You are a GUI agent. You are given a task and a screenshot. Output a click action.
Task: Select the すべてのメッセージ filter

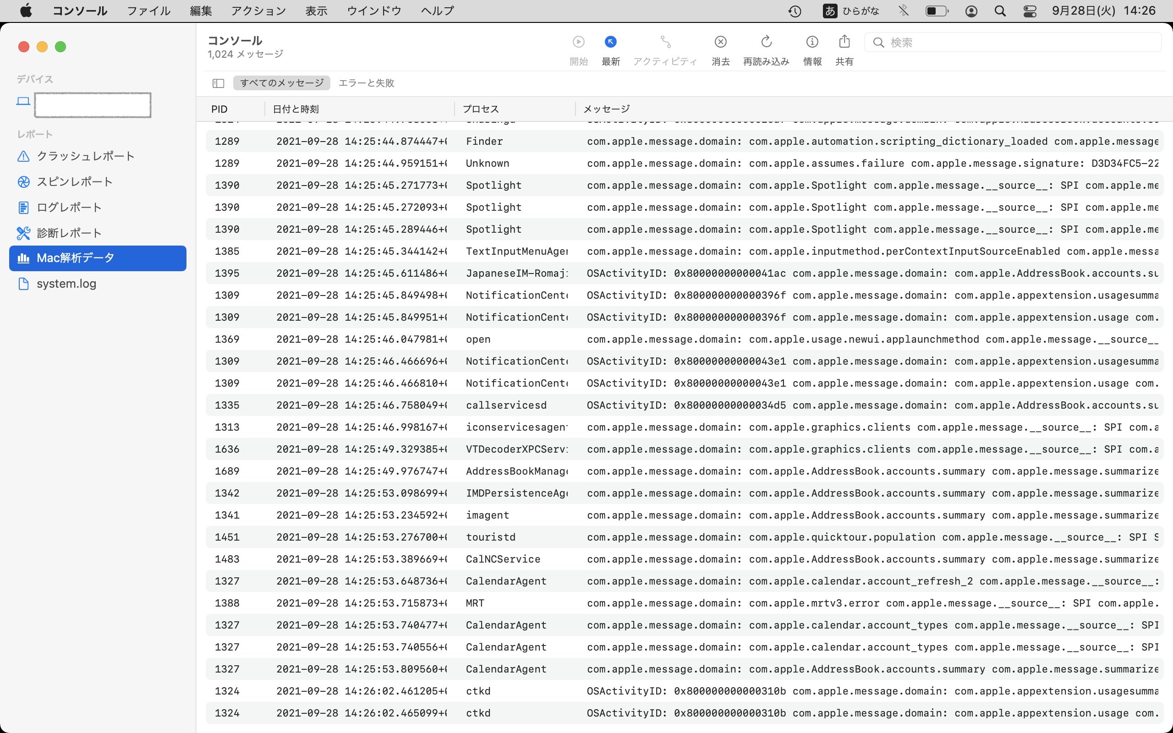pos(282,83)
